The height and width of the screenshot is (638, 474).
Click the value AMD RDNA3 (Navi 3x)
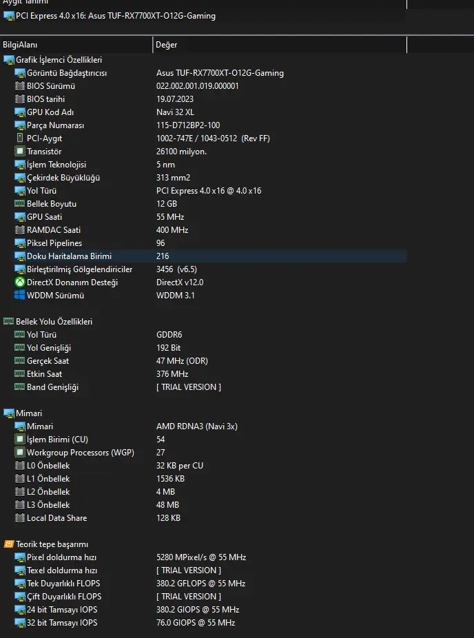197,426
